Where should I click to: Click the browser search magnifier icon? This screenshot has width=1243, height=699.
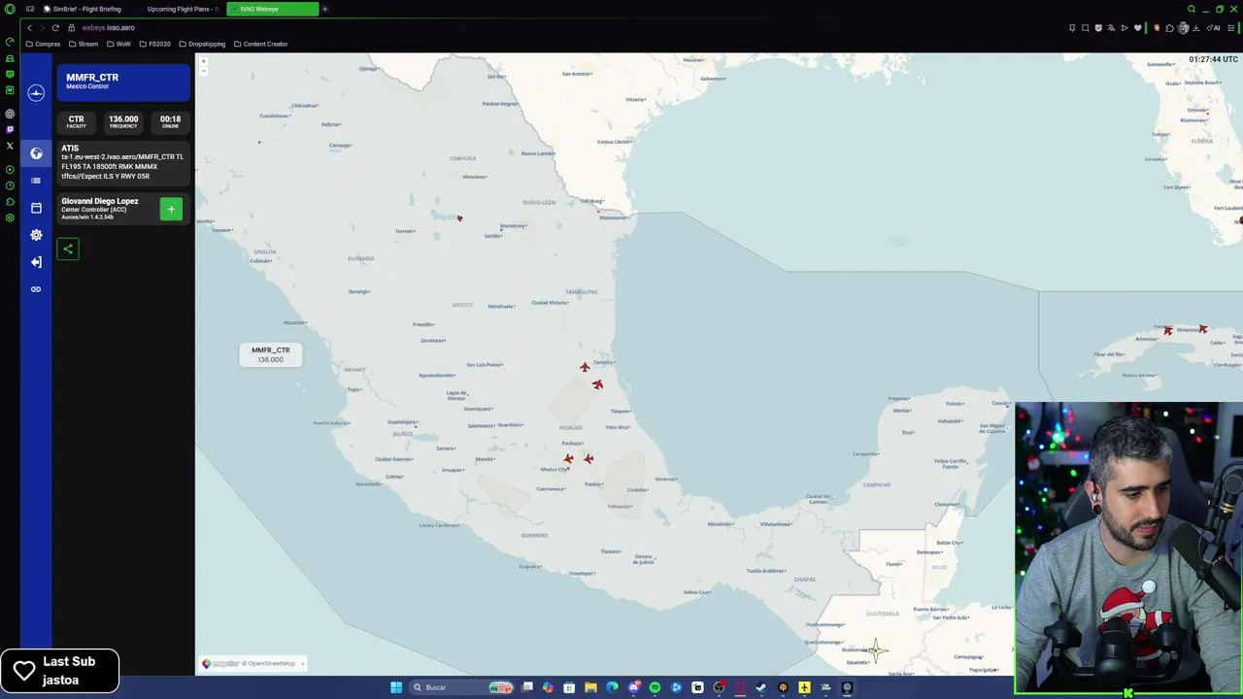pyautogui.click(x=1192, y=9)
